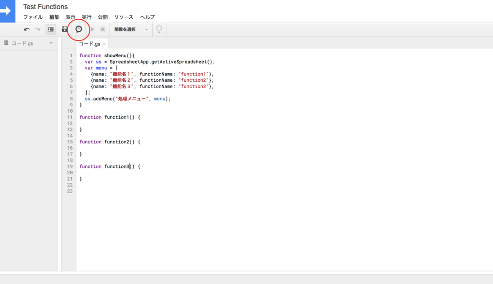Open the ヘルプ menu
This screenshot has width=493, height=284.
147,17
